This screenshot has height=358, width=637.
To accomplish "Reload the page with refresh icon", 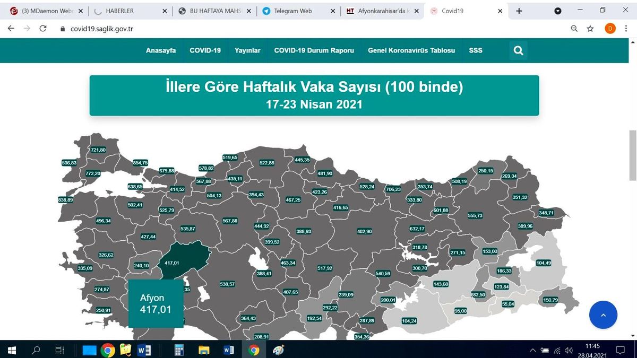I will point(43,29).
